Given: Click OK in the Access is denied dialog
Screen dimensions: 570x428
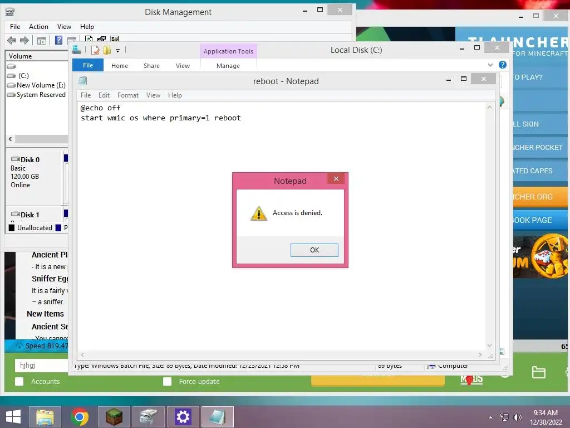Looking at the screenshot, I should pyautogui.click(x=314, y=250).
